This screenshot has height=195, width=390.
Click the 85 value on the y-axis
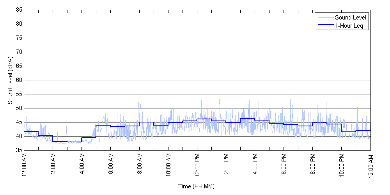[x=19, y=10]
